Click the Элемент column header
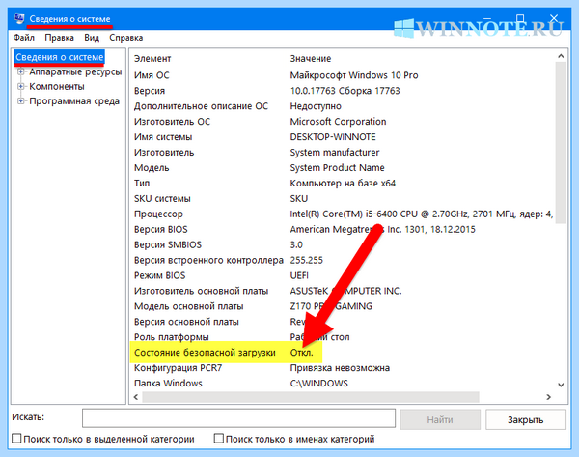The height and width of the screenshot is (457, 579). 152,58
